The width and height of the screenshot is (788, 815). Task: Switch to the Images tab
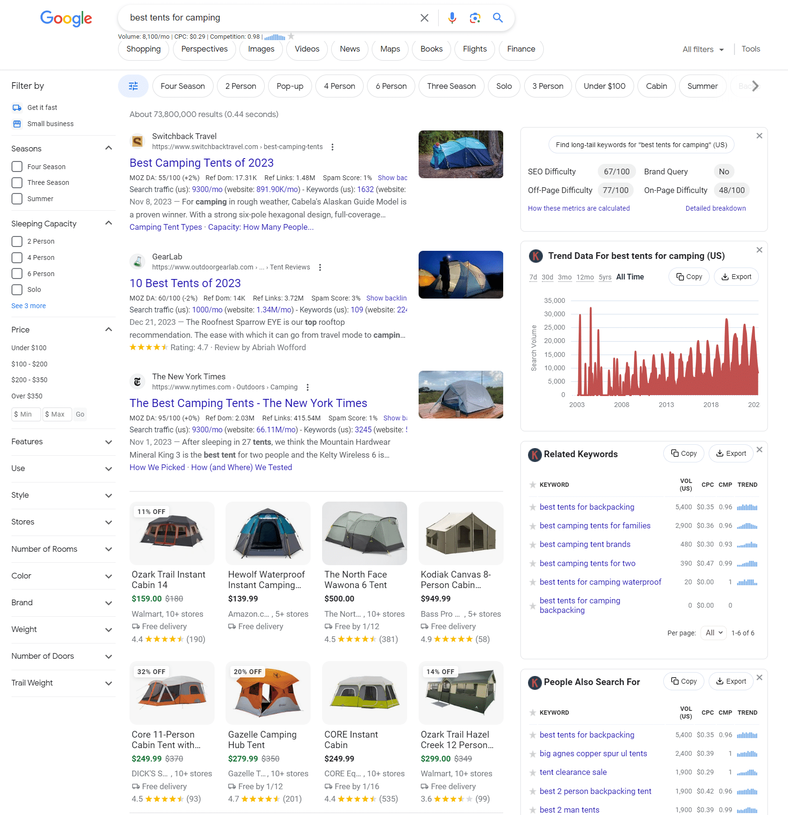tap(261, 49)
